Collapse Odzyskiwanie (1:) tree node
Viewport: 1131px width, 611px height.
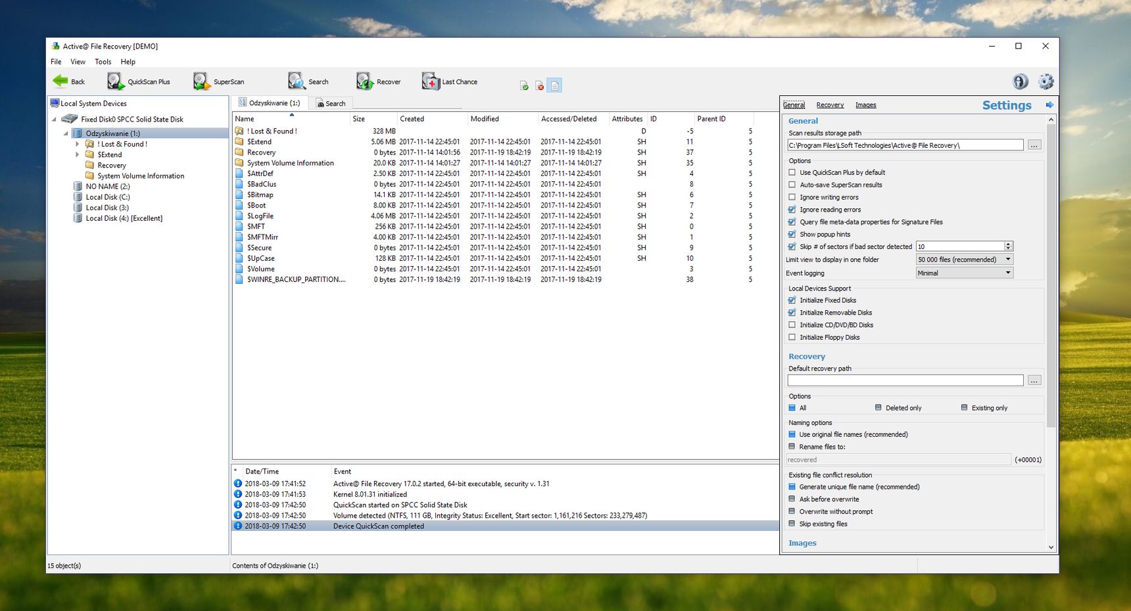pyautogui.click(x=66, y=133)
